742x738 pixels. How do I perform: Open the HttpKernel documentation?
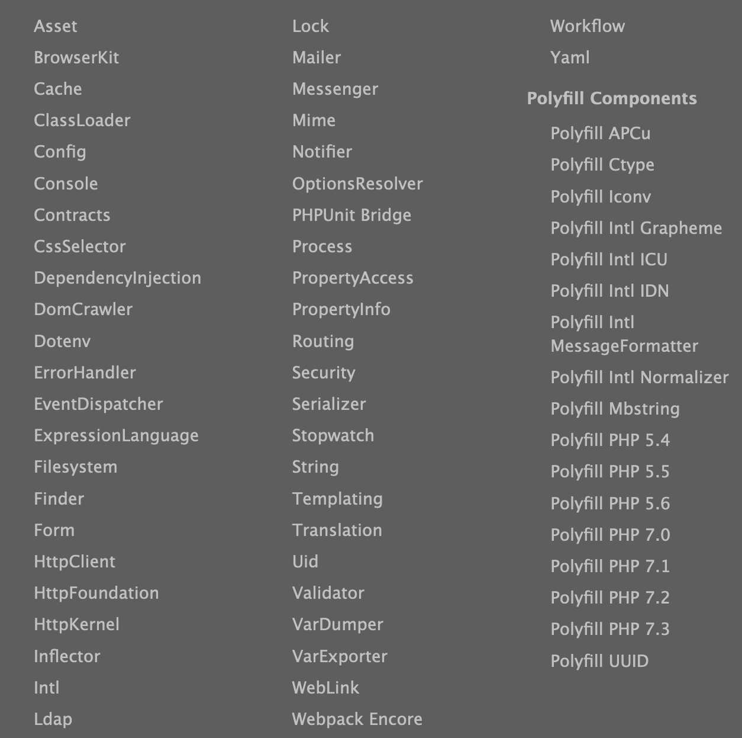pos(77,624)
